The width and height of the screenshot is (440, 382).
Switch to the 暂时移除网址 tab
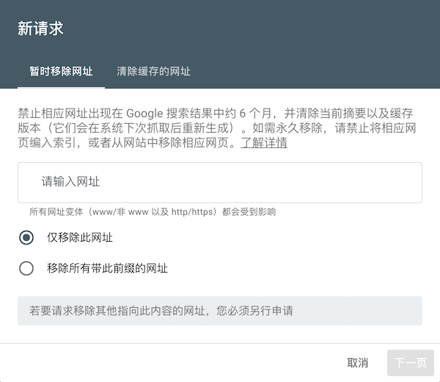pos(61,72)
